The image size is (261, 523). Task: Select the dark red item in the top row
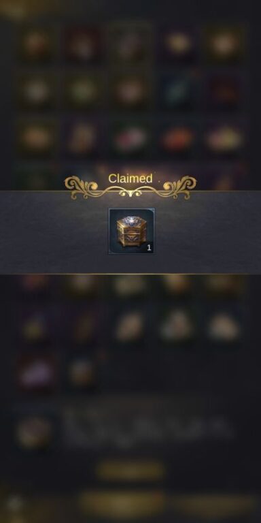tap(83, 44)
